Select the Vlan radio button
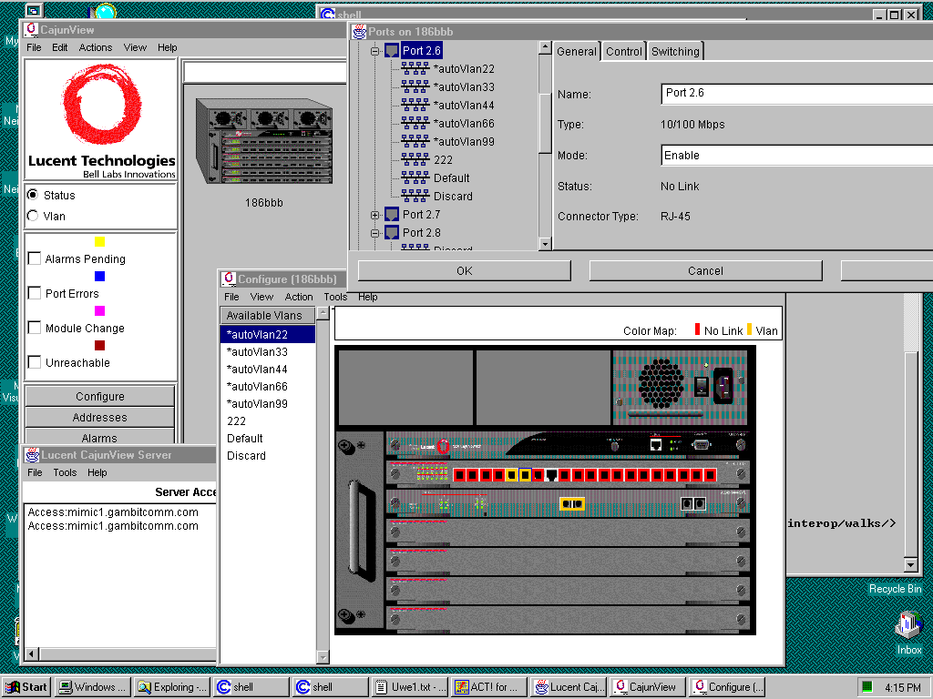Image resolution: width=933 pixels, height=699 pixels. [x=34, y=216]
